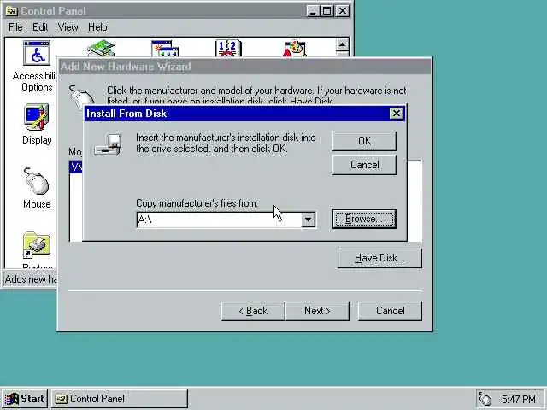The image size is (547, 410).
Task: Select the Date/Time calendar icon
Action: 228,49
